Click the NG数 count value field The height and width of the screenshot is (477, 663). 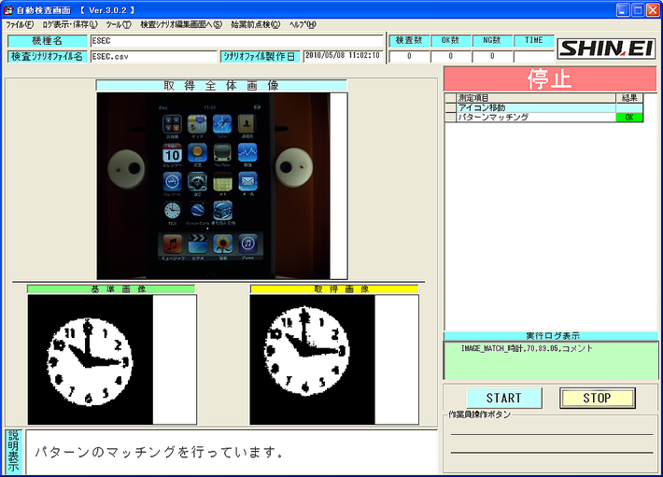point(492,56)
